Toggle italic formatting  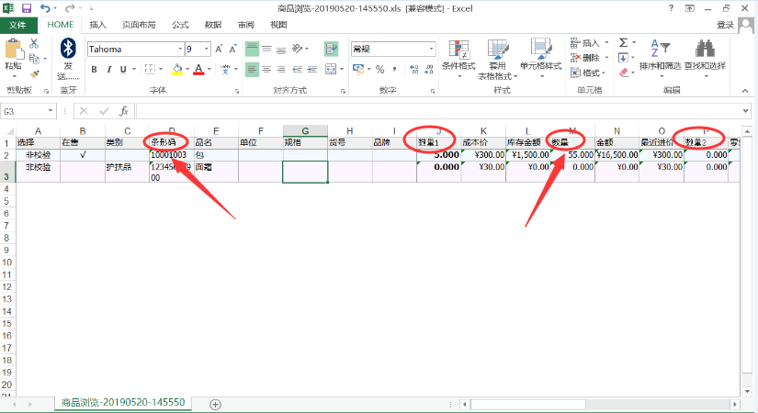(108, 69)
